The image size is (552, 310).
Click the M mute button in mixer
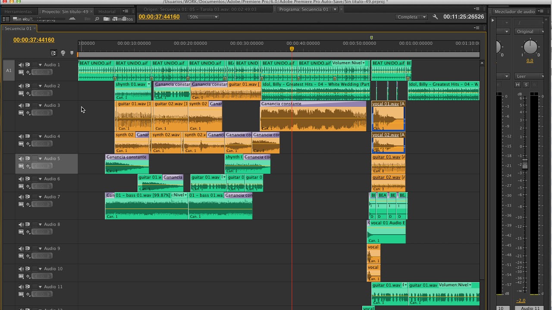518,85
